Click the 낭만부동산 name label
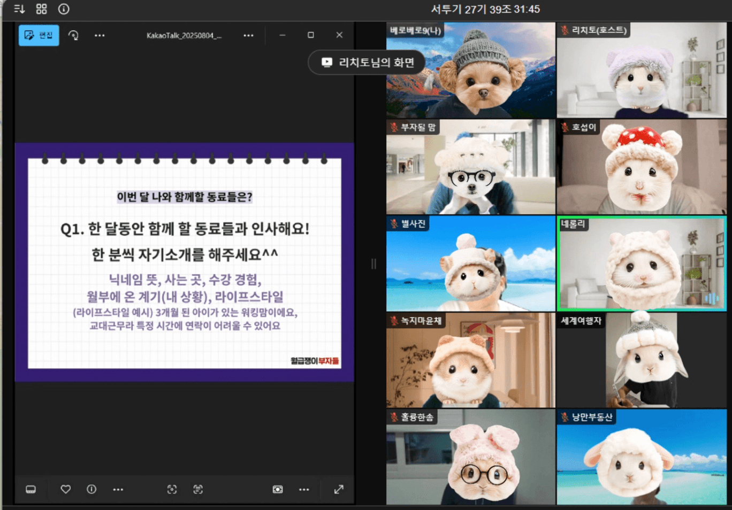 click(x=592, y=417)
